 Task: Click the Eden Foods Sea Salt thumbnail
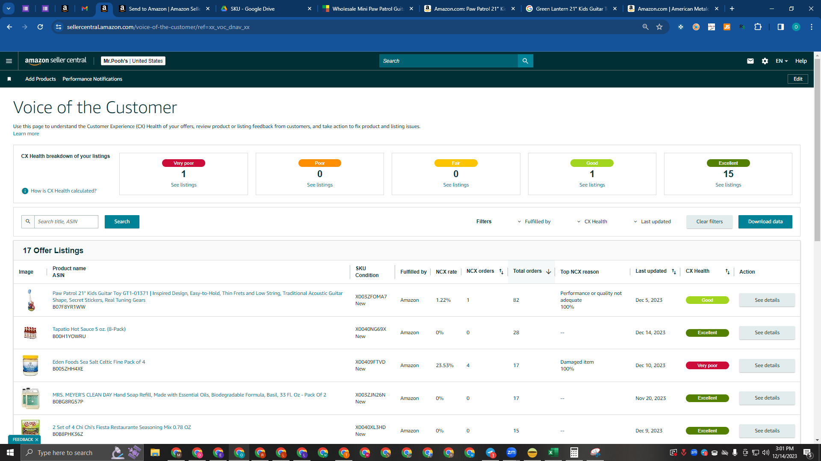[x=30, y=365]
